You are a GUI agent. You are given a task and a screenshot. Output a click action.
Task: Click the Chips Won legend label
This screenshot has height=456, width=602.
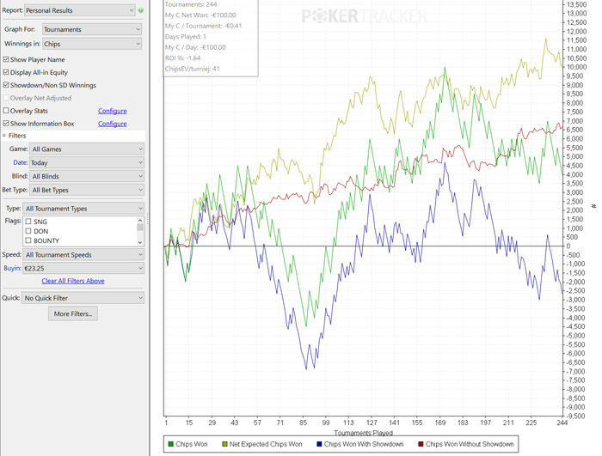192,444
